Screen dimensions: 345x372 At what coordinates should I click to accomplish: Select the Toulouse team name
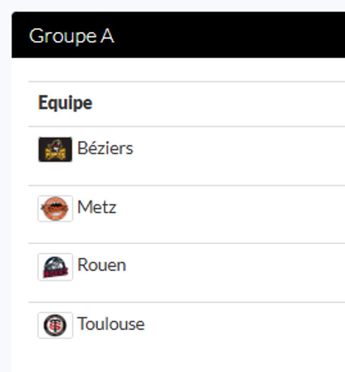point(111,324)
